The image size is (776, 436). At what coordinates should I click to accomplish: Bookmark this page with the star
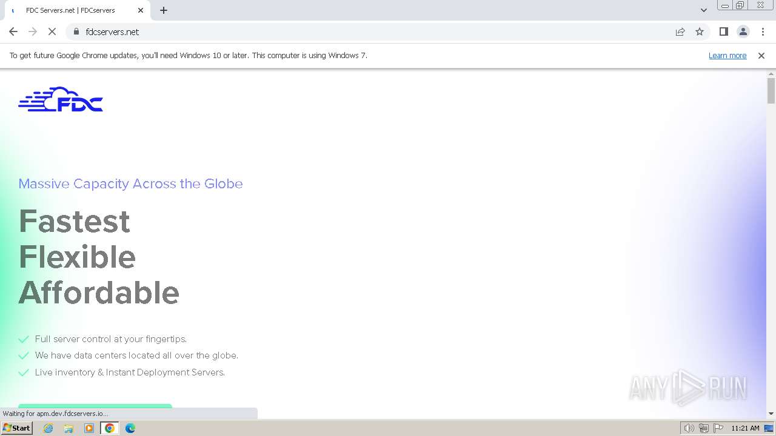coord(700,31)
